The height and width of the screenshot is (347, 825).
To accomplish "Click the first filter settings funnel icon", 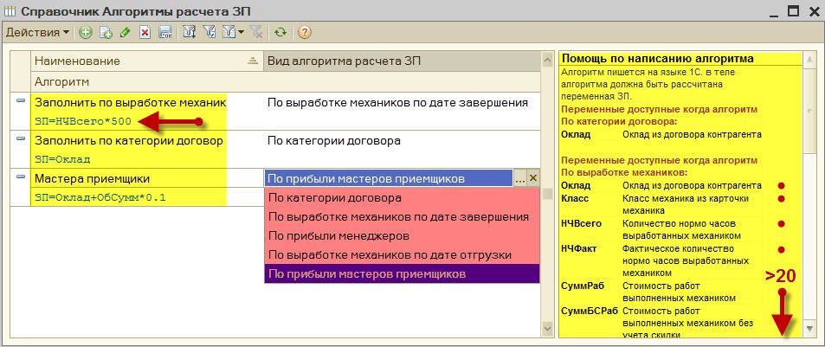I will 190,32.
